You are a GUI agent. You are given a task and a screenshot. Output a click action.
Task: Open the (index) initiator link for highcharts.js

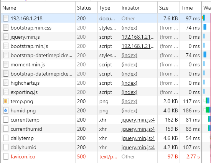click(129, 83)
